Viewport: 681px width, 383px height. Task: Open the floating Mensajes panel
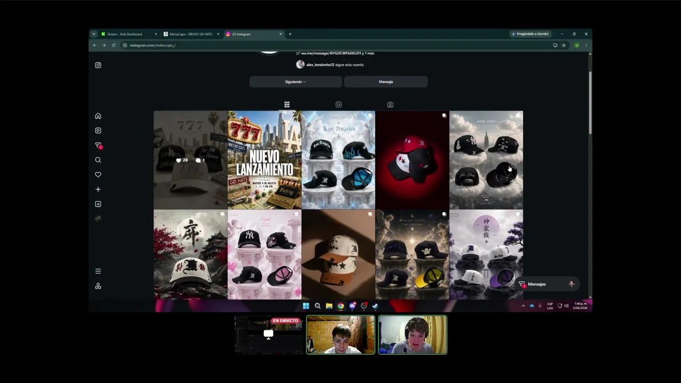click(547, 284)
